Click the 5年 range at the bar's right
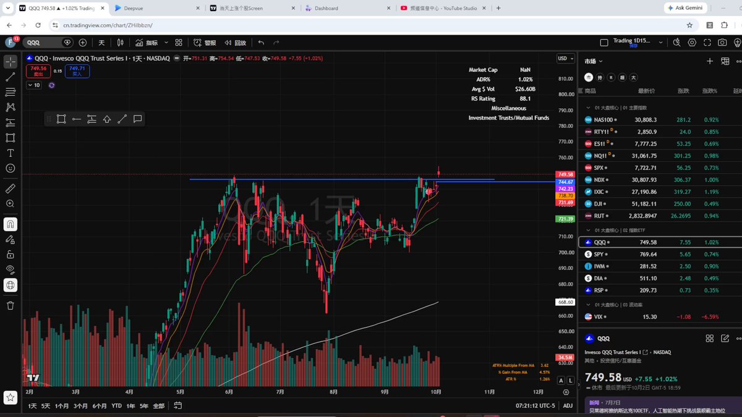This screenshot has width=742, height=417. pos(143,406)
